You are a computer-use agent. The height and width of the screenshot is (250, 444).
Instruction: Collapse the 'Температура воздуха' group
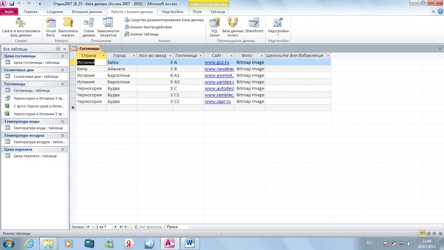pyautogui.click(x=62, y=135)
